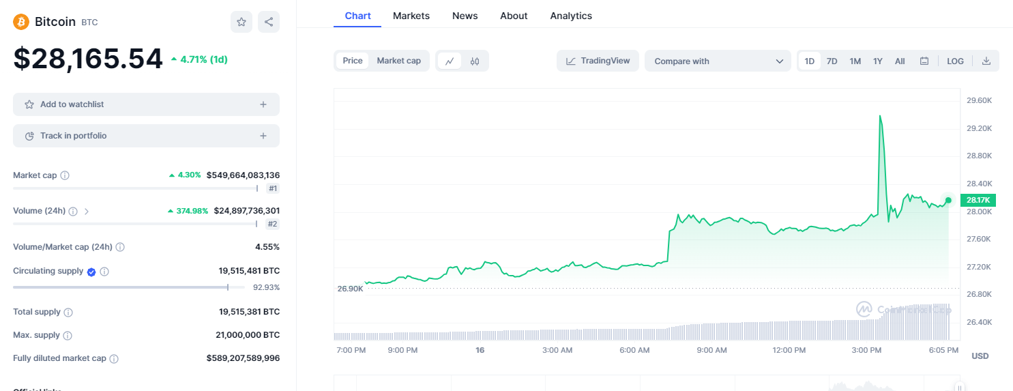The height and width of the screenshot is (391, 1013).
Task: Click the Bitcoin logo icon
Action: click(x=21, y=22)
